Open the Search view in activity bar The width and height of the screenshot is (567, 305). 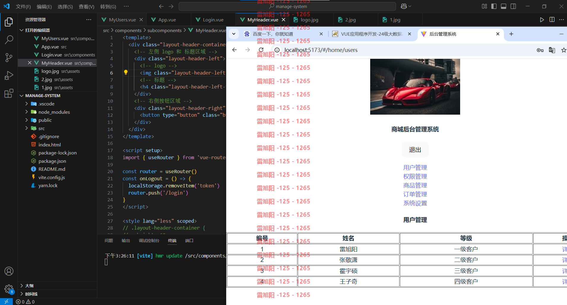[9, 39]
